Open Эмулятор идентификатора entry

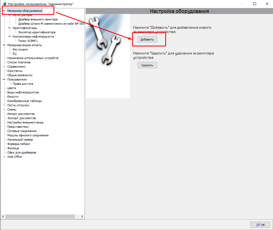coord(37,32)
